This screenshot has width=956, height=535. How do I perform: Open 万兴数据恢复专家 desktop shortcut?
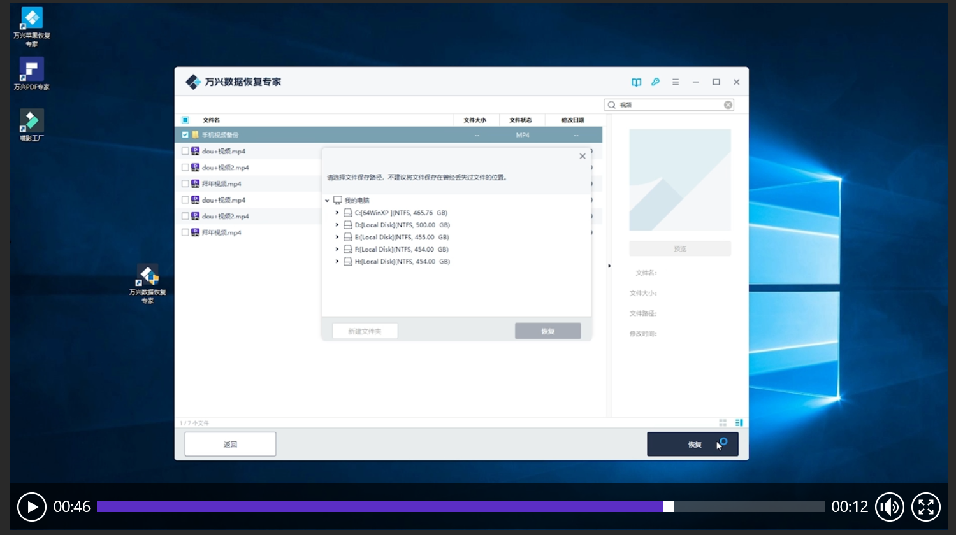(x=148, y=284)
